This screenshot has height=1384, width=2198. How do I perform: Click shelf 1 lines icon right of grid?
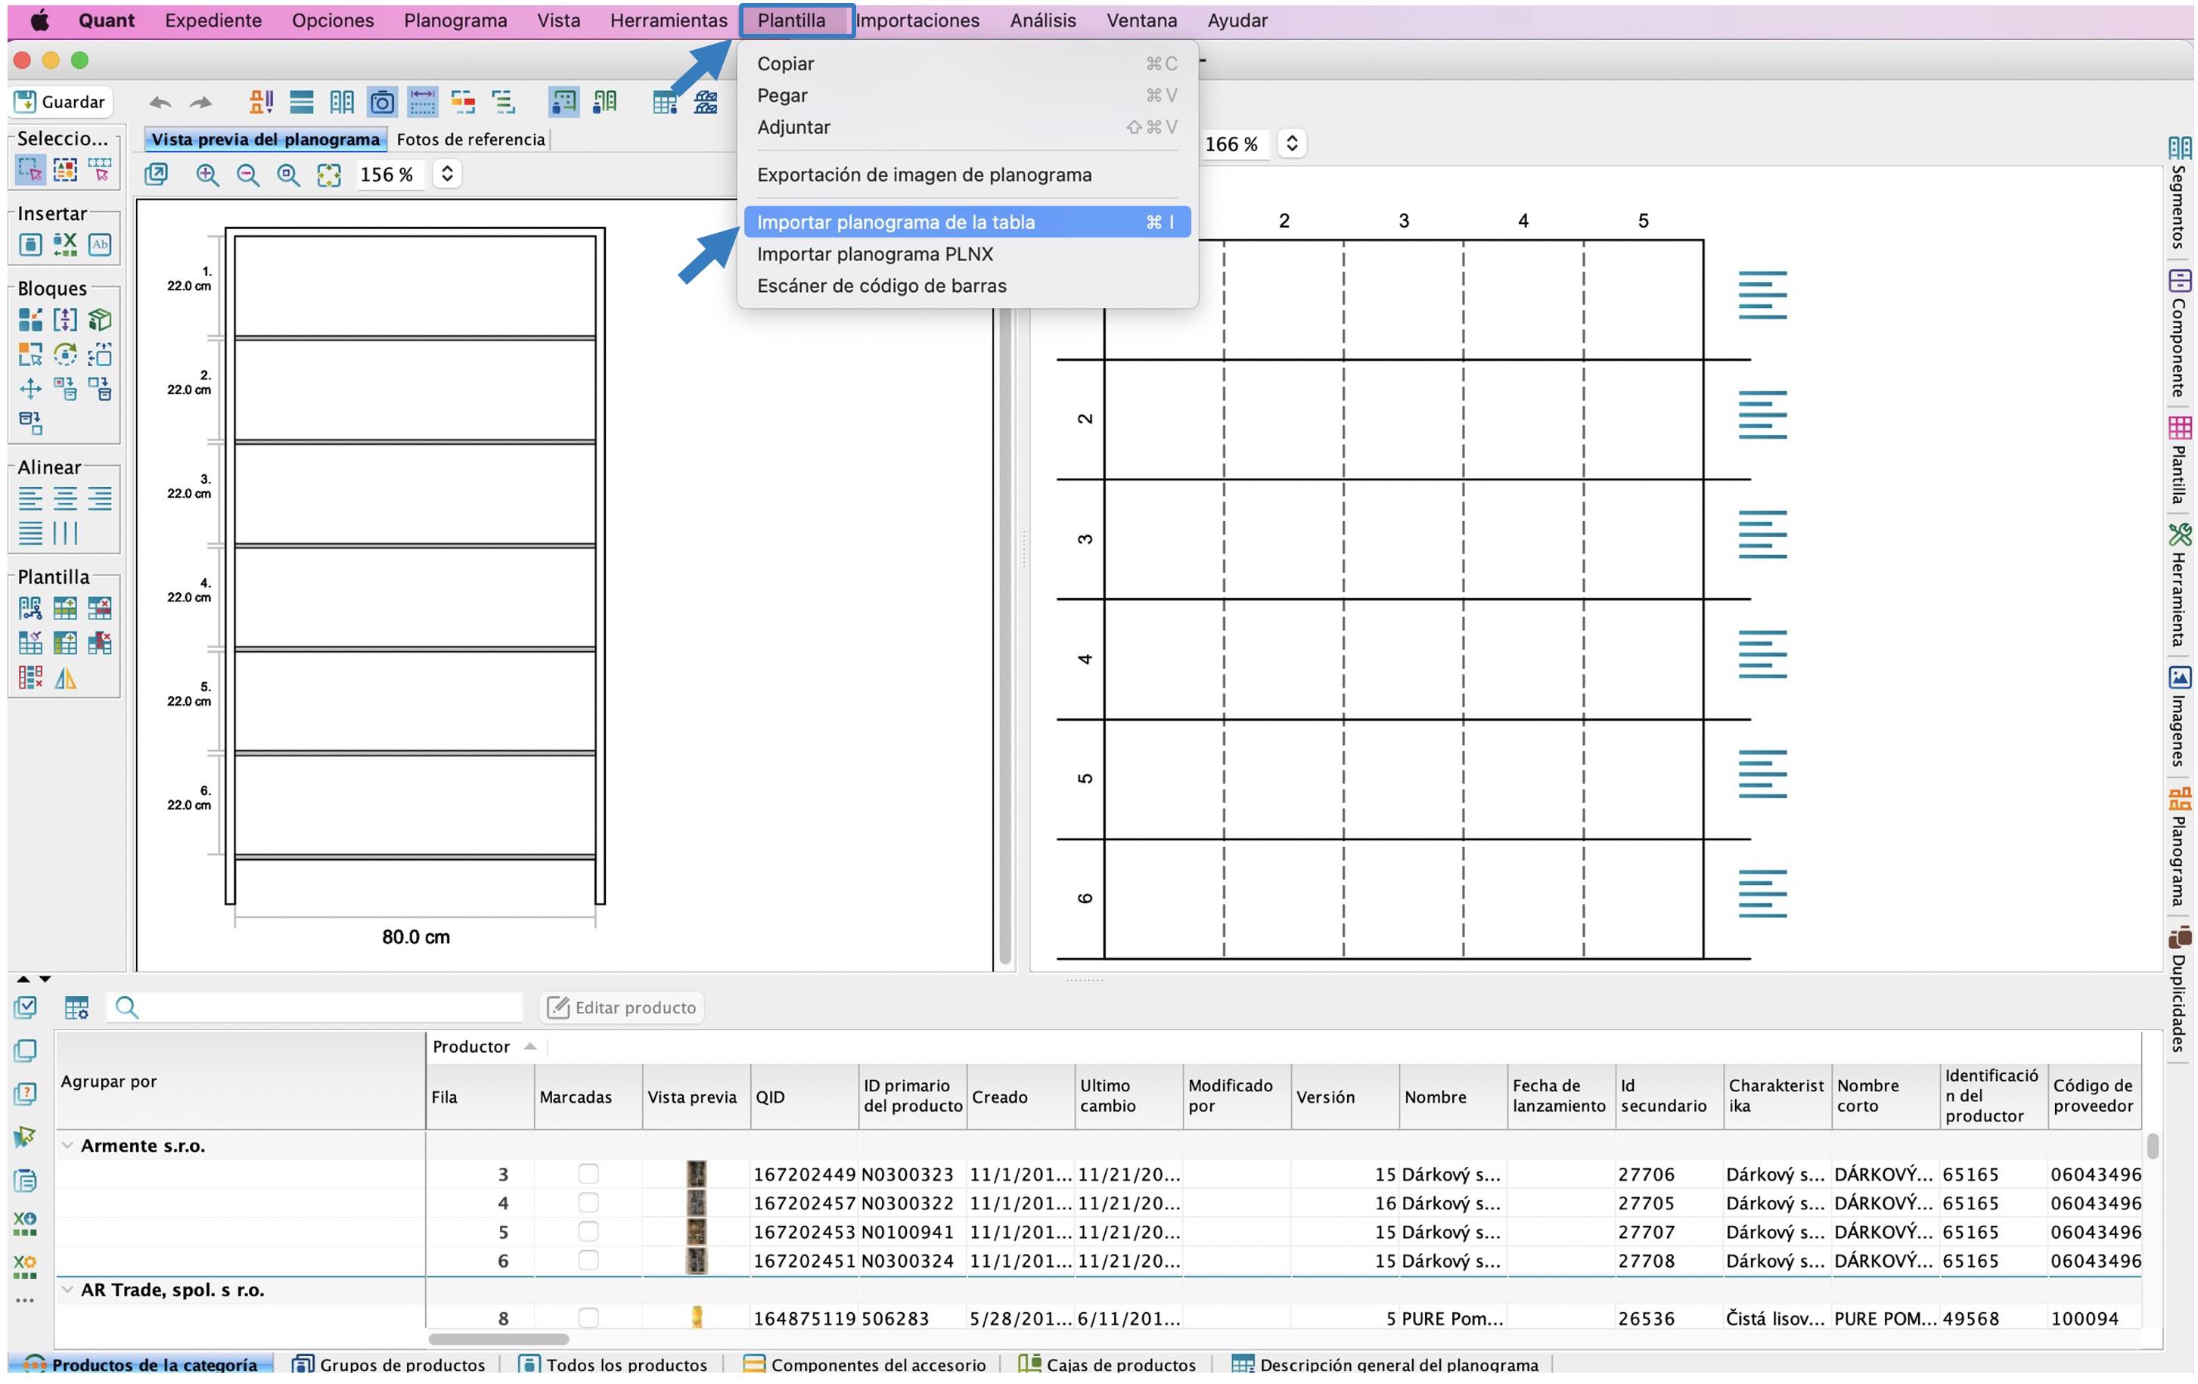pos(1762,295)
